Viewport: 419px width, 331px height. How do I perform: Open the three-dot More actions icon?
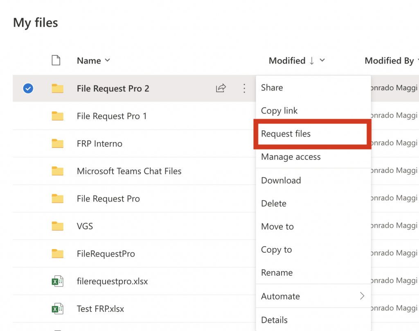244,88
